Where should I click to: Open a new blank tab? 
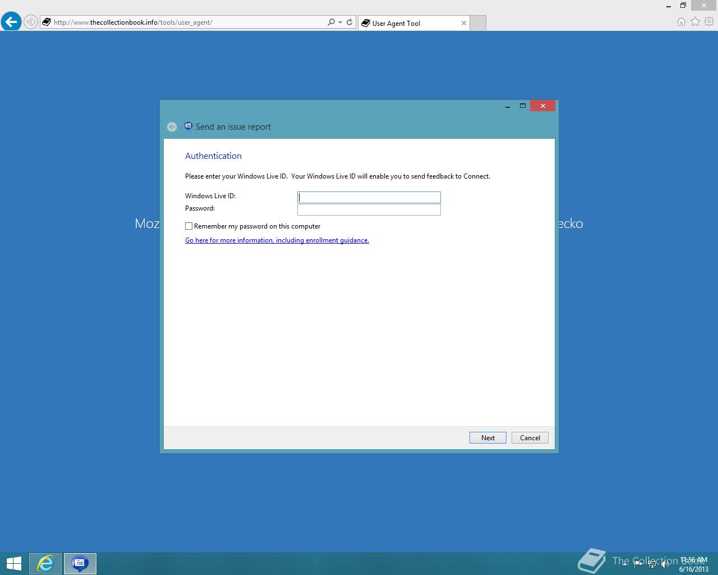tap(477, 23)
